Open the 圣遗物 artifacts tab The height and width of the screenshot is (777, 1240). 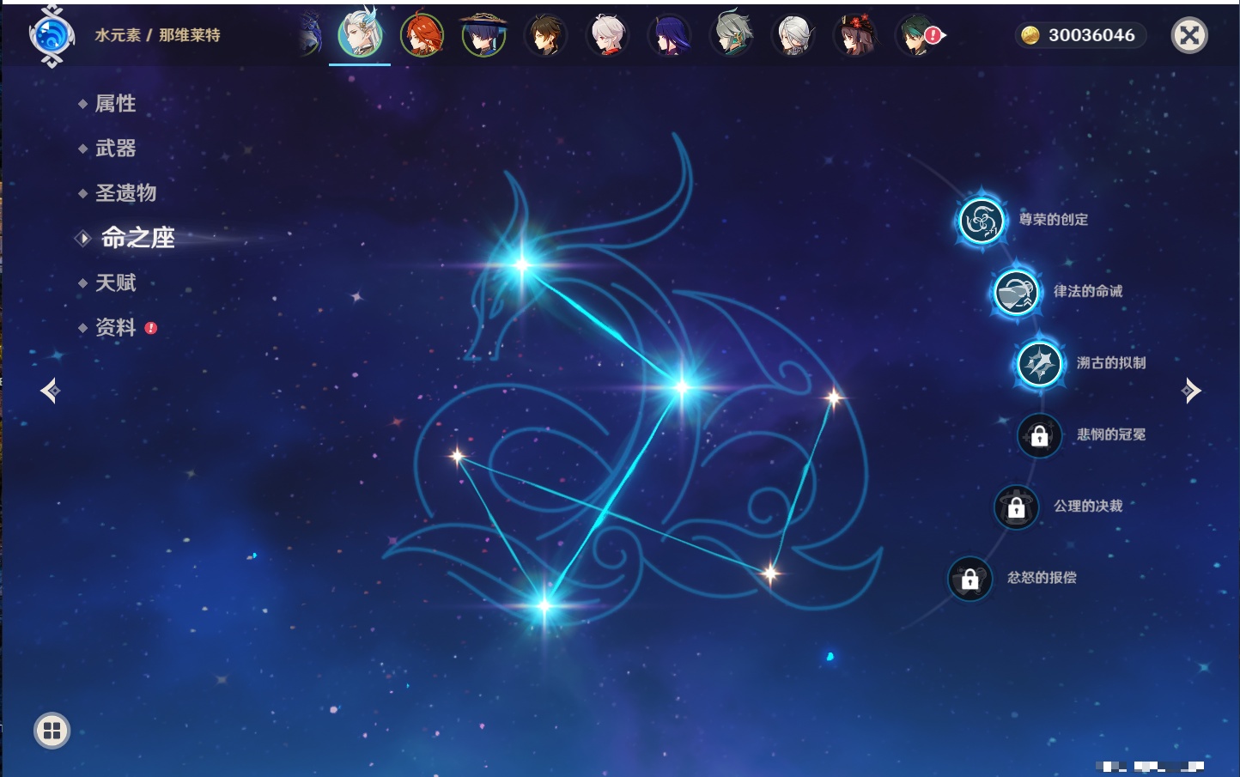tap(125, 193)
